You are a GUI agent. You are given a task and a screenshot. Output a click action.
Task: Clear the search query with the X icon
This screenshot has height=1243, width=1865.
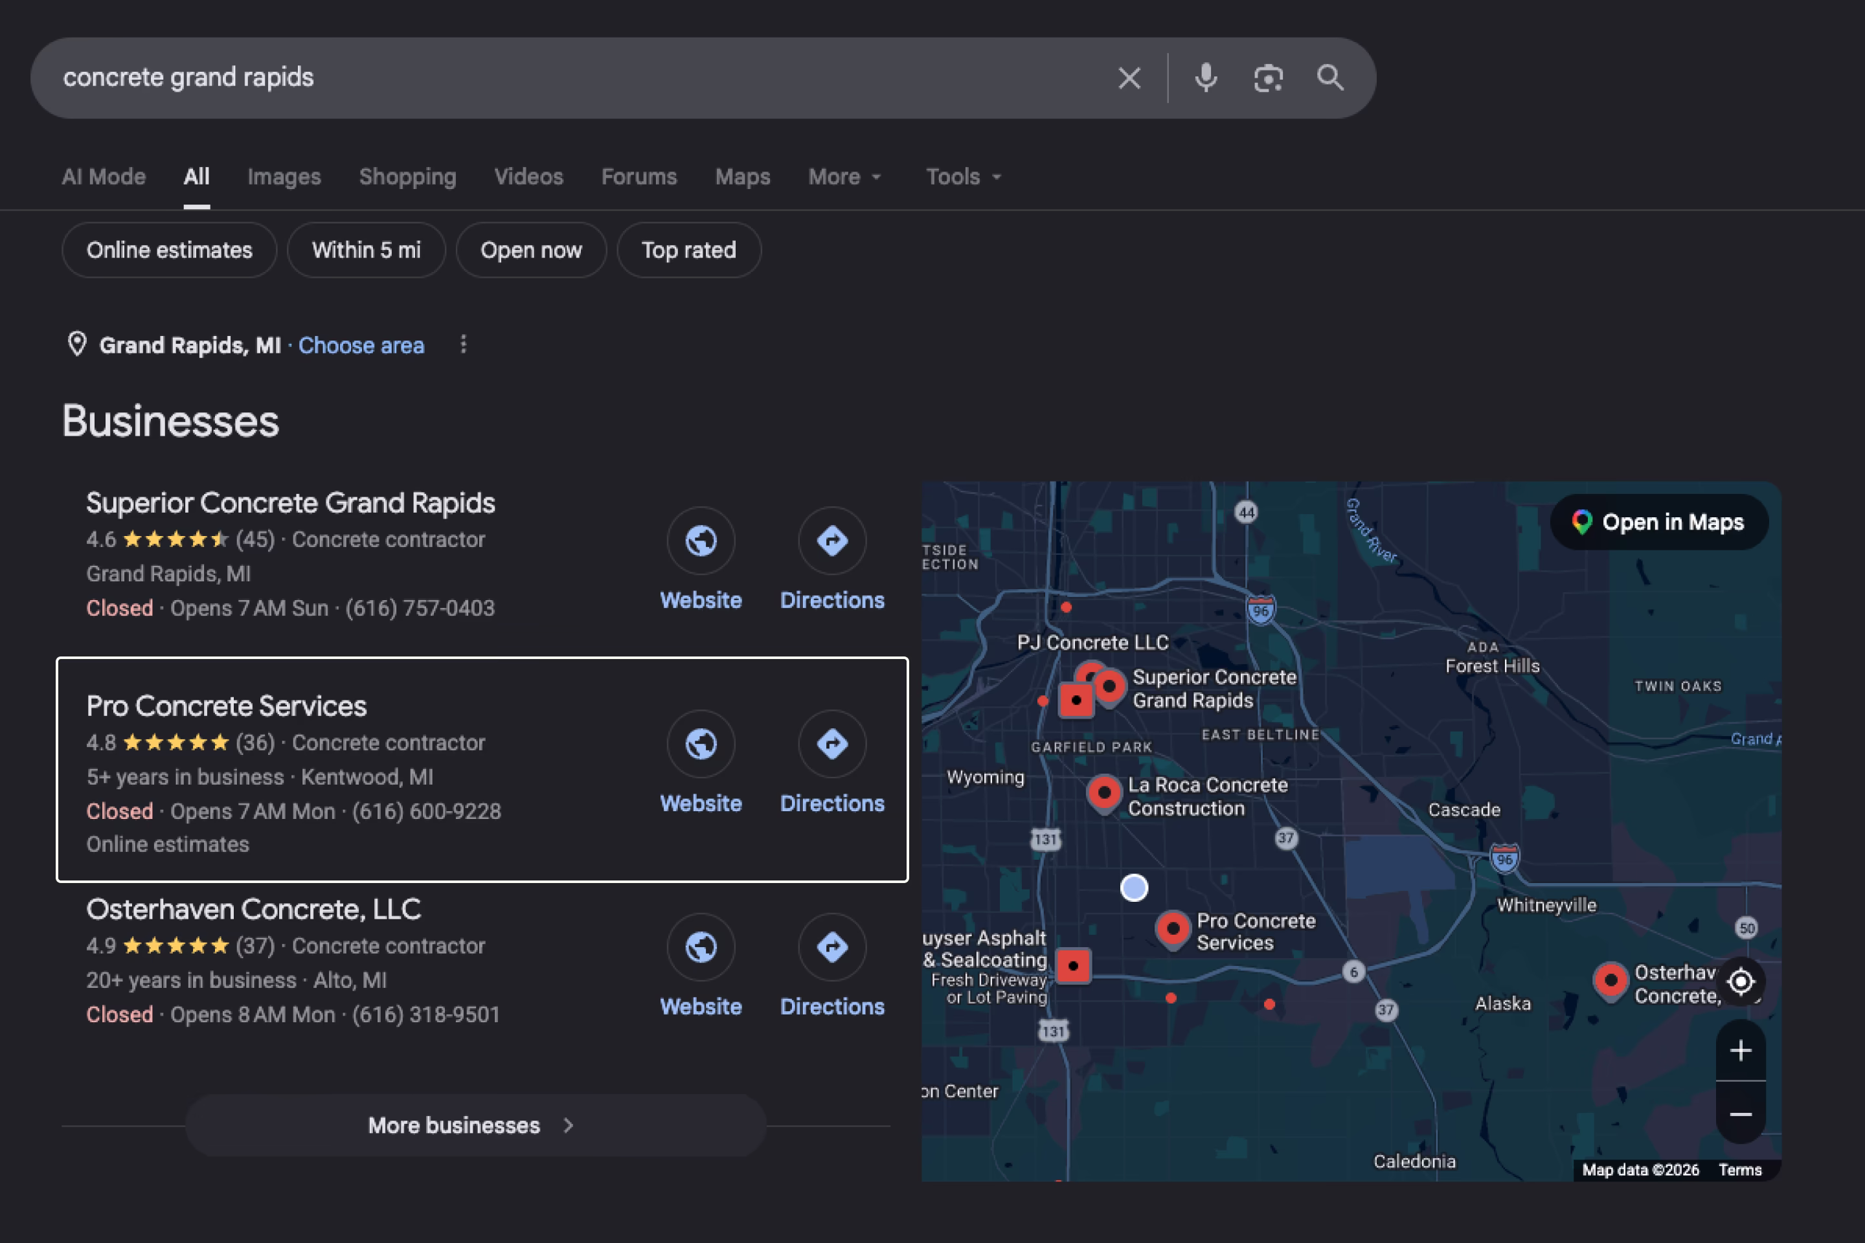(1129, 78)
